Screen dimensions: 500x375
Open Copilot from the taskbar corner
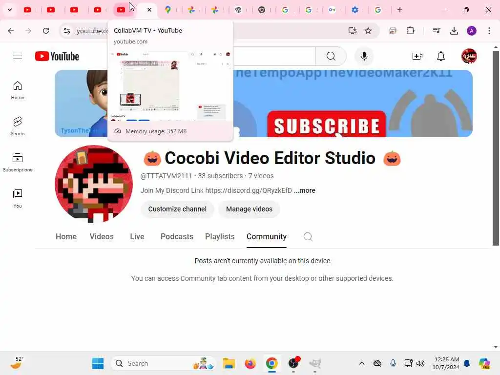click(x=484, y=363)
